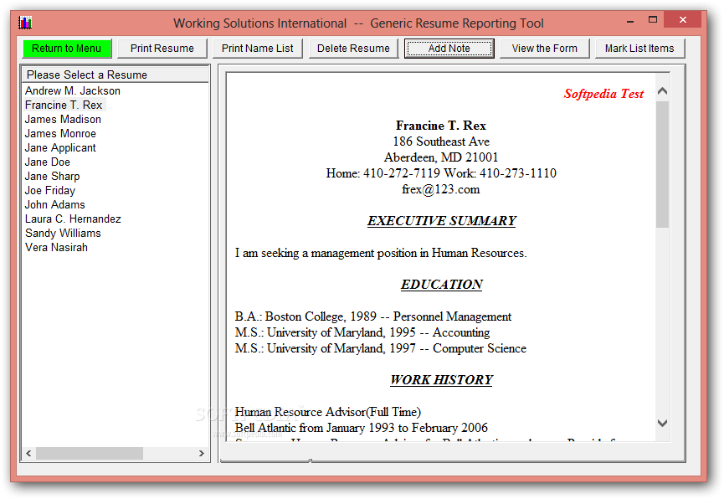Click the Human Resource Advisor job line
The height and width of the screenshot is (499, 724).
328,412
